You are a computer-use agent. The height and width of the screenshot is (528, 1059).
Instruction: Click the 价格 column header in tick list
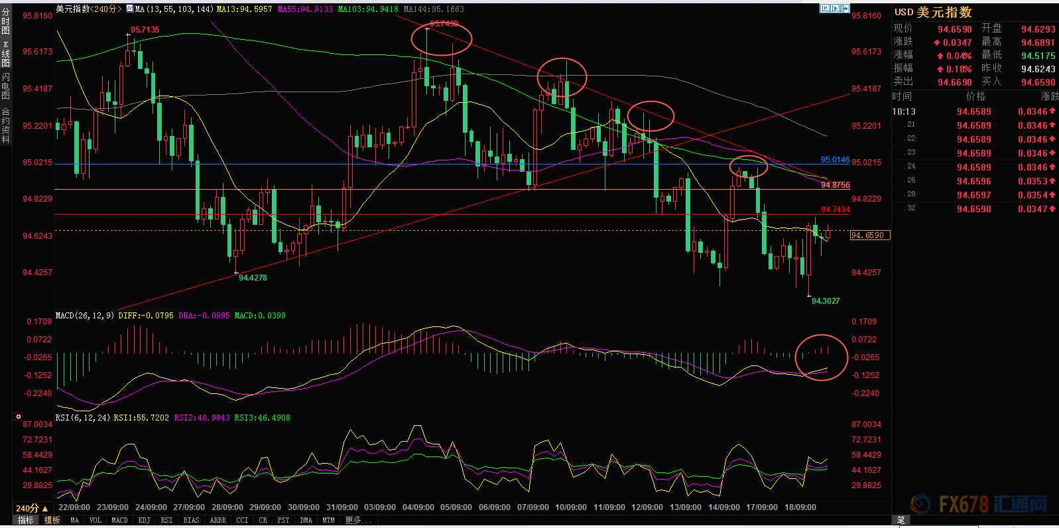[975, 97]
